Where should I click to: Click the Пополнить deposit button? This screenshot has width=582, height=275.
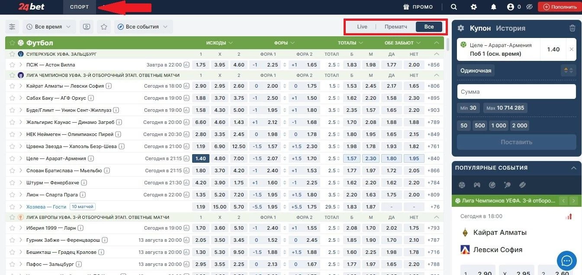(559, 7)
